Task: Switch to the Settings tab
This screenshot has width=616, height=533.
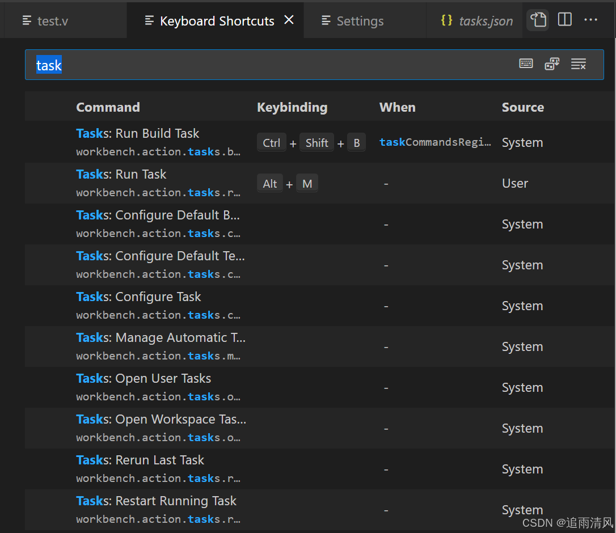Action: coord(360,20)
